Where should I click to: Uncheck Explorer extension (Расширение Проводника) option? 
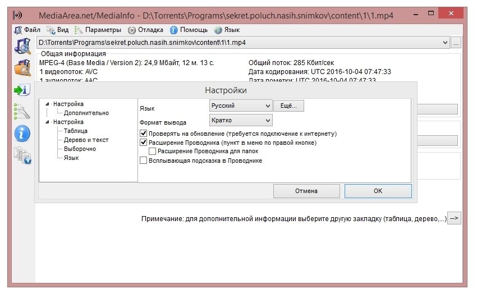coord(144,143)
